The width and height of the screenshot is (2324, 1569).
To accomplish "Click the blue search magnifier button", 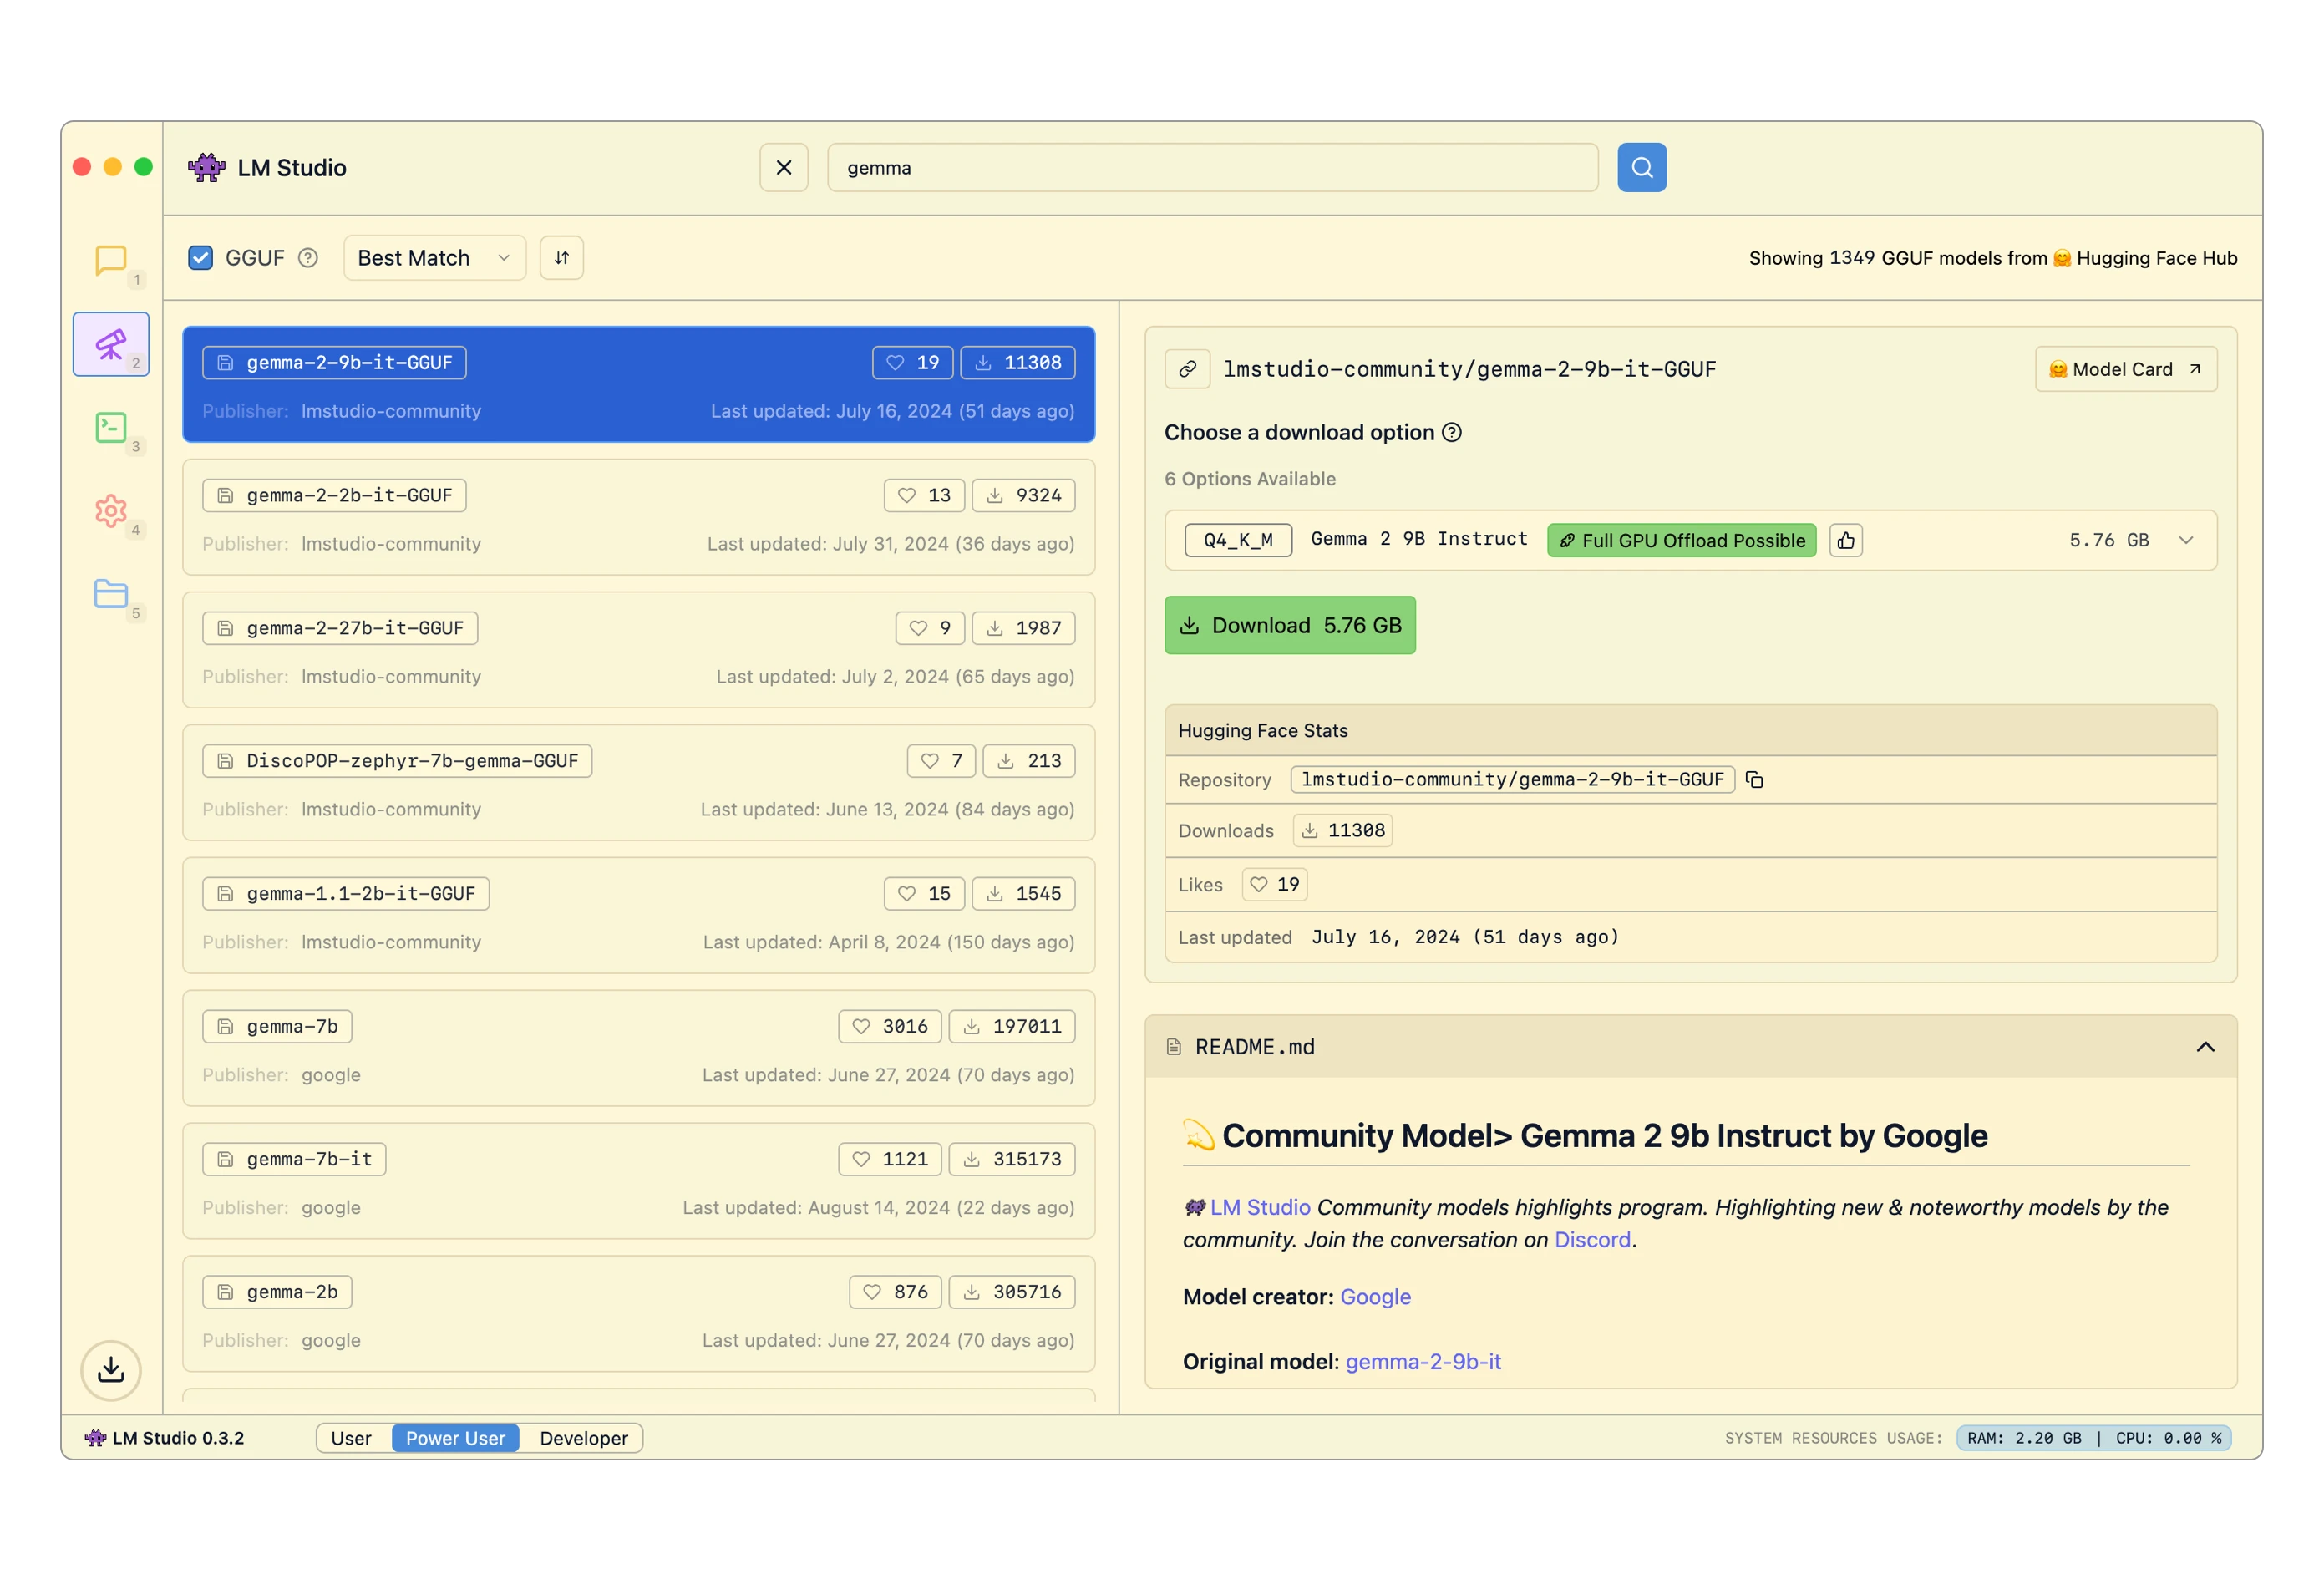I will (x=1641, y=167).
